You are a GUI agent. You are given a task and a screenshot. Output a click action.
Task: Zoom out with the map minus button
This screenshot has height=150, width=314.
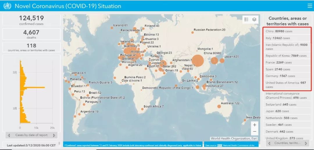[254, 131]
